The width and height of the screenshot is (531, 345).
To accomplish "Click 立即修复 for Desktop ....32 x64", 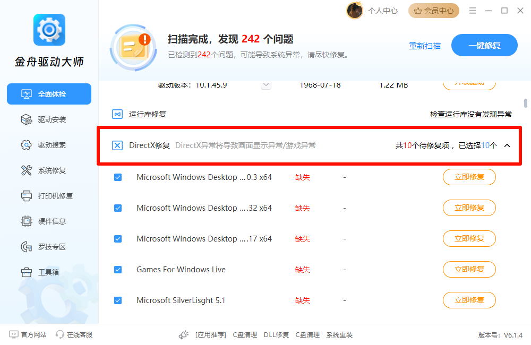I will click(x=469, y=208).
